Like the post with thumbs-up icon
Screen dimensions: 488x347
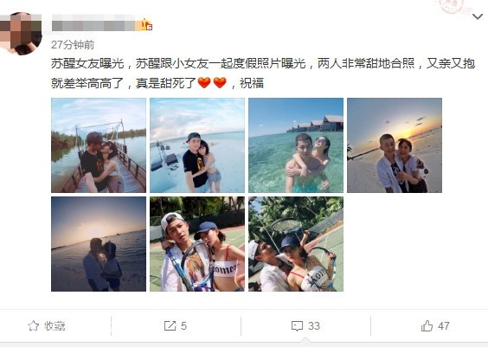(427, 326)
